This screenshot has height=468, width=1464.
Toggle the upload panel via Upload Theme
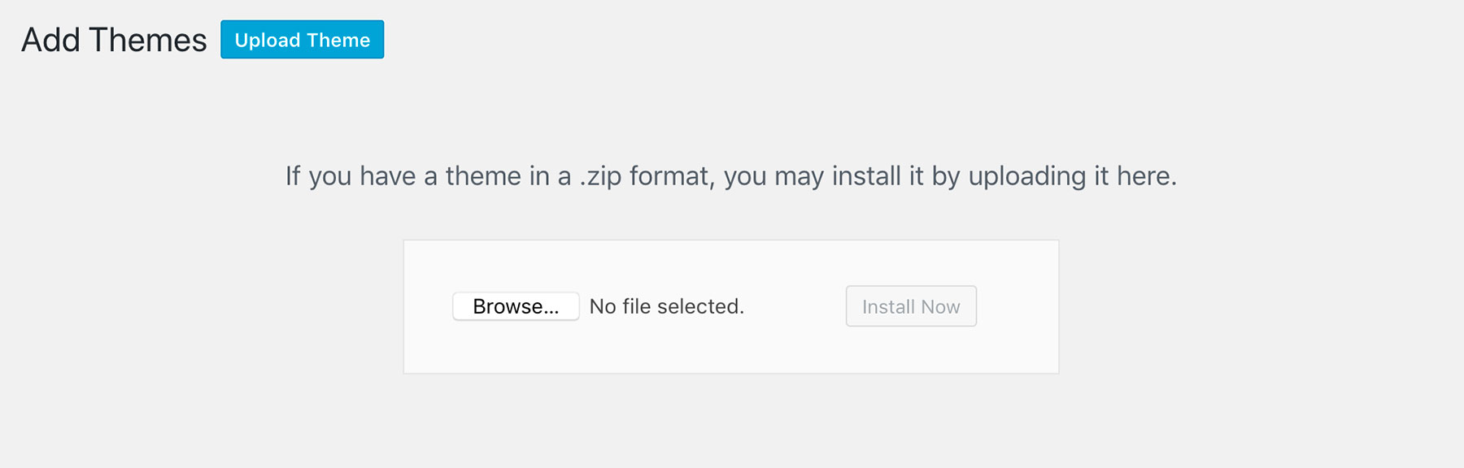click(x=302, y=40)
